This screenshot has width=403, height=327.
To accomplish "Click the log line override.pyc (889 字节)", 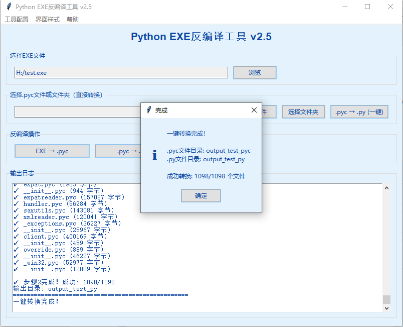I will (x=58, y=250).
